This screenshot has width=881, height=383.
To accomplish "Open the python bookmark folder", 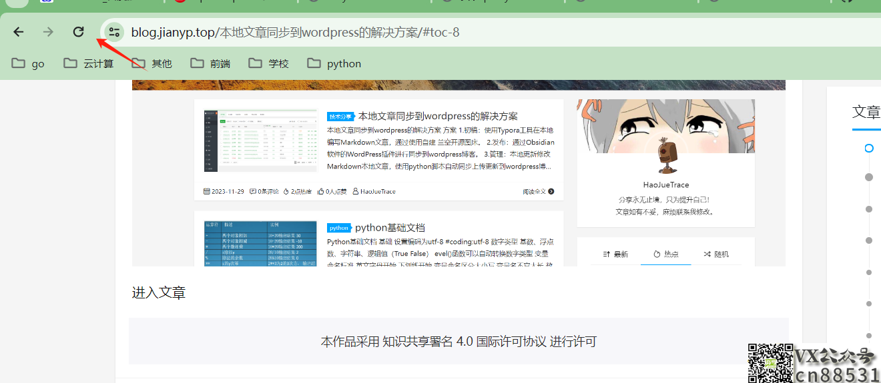I will 334,63.
